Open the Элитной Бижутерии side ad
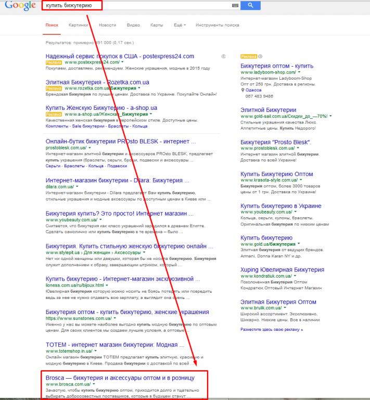This screenshot has width=370, height=400. click(269, 110)
